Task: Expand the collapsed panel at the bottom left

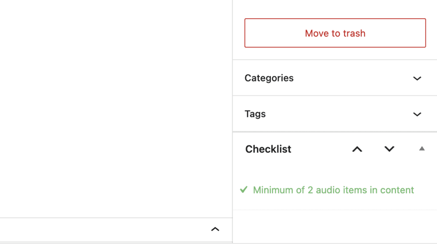Action: click(x=216, y=229)
